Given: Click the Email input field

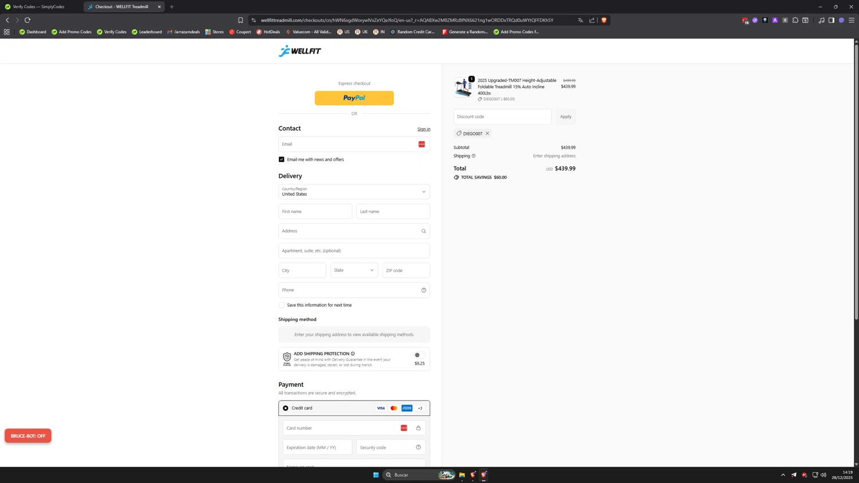Looking at the screenshot, I should pos(354,144).
